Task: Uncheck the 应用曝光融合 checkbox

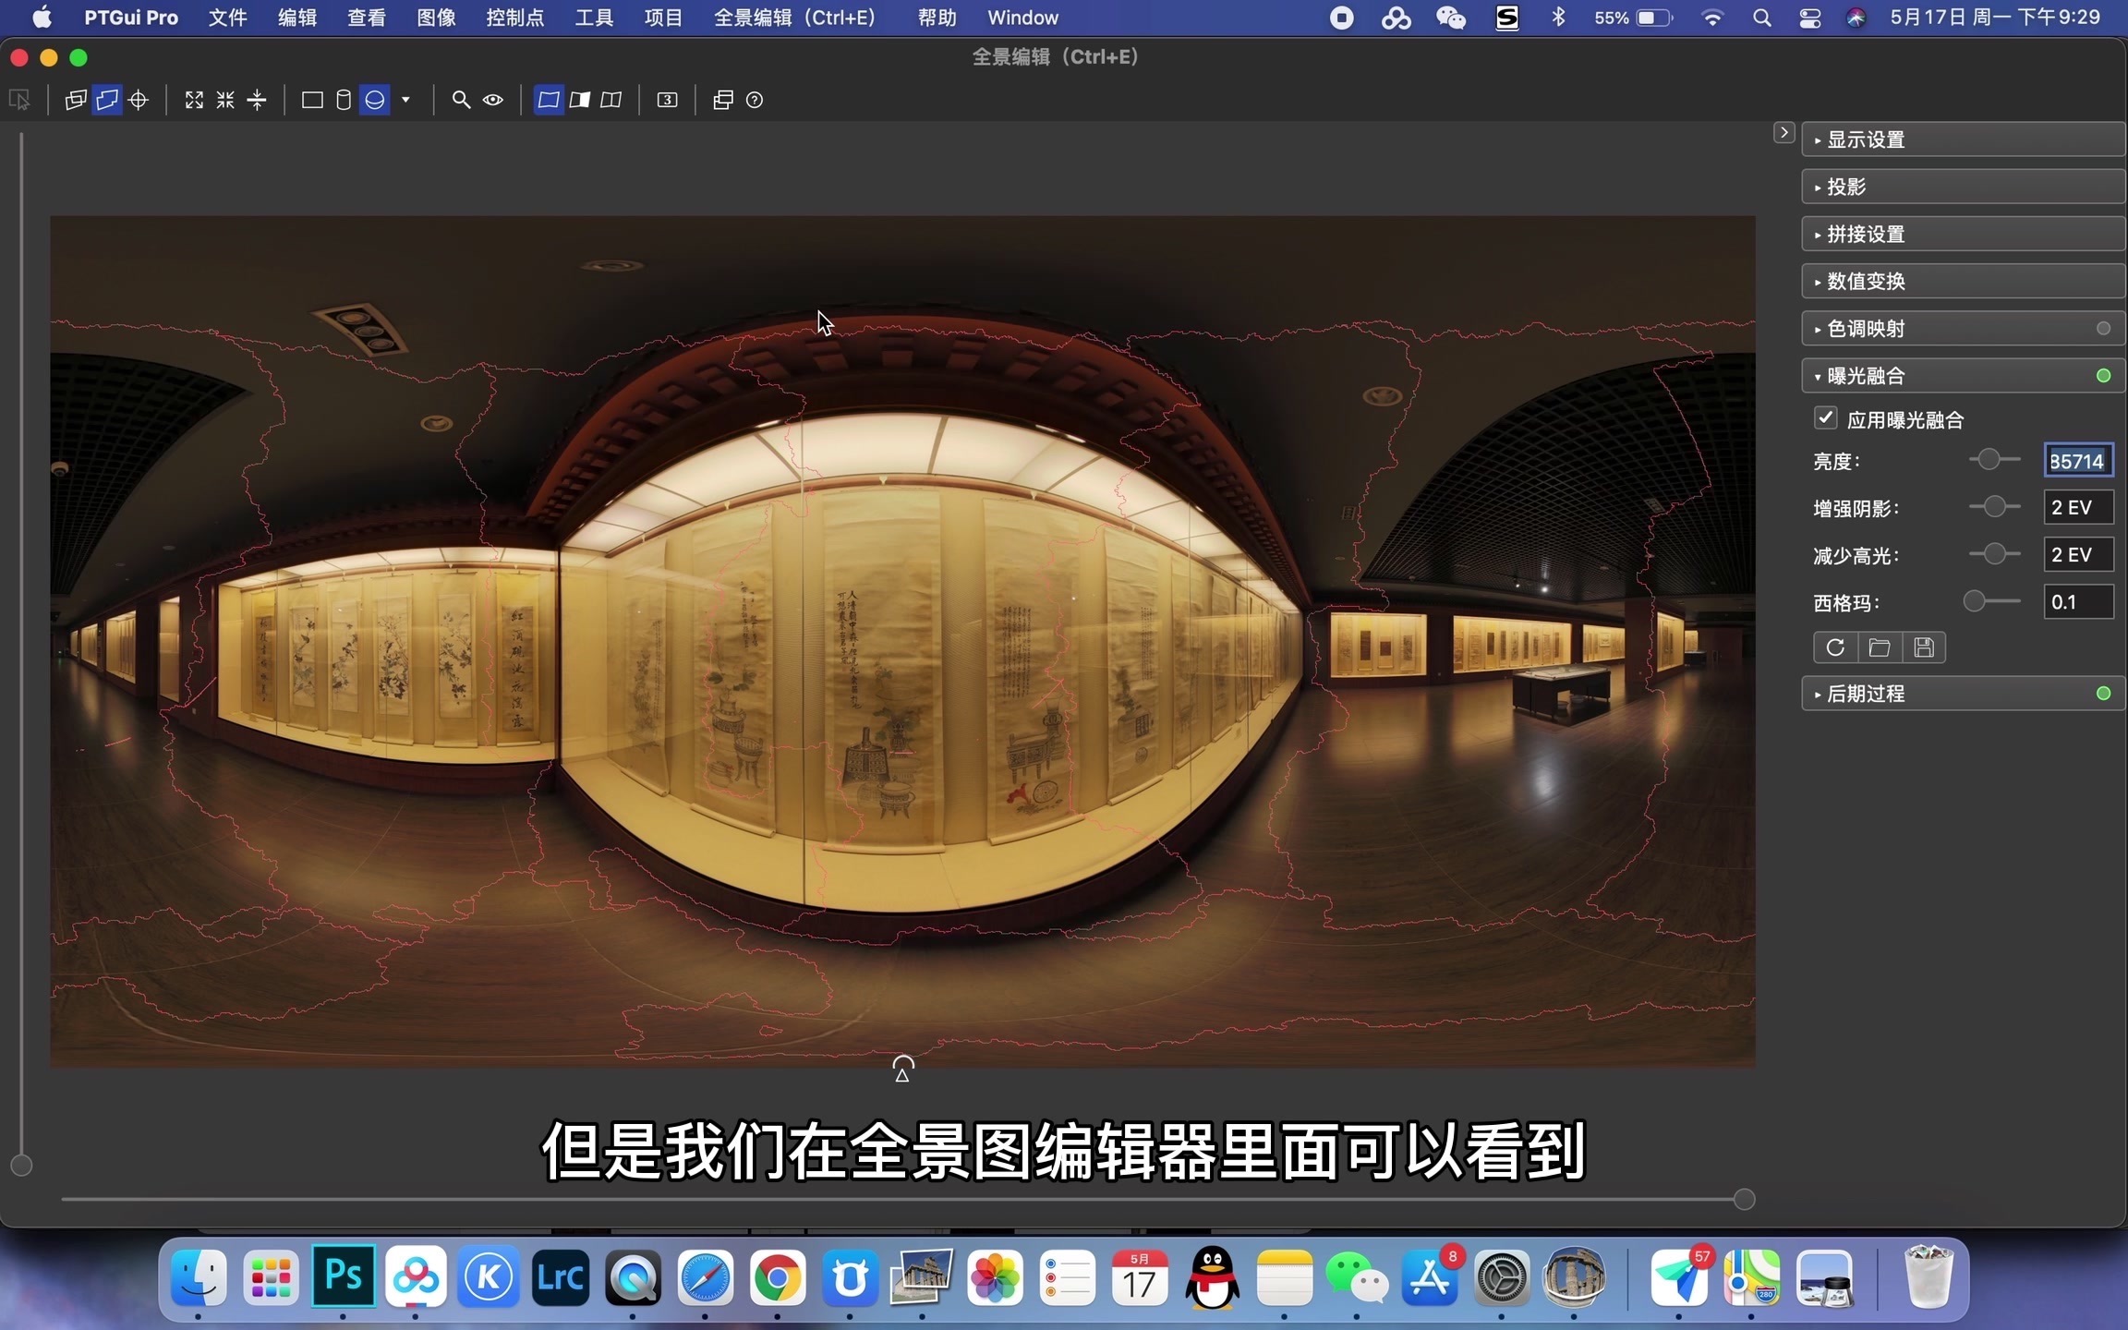Action: click(1825, 418)
